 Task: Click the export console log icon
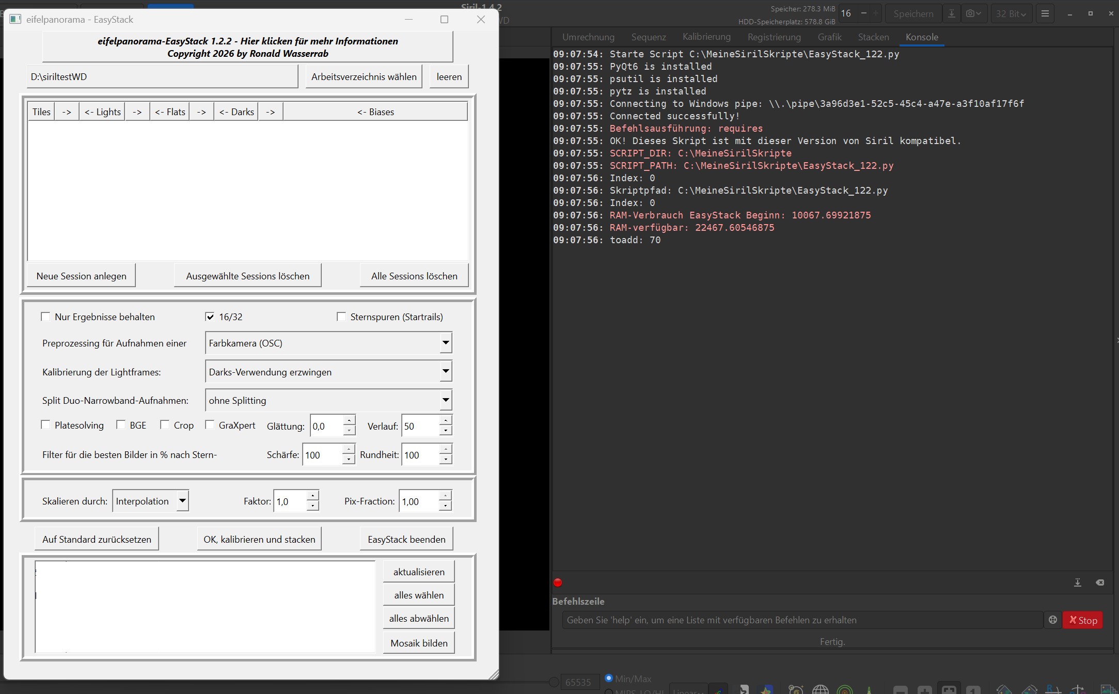pos(1078,582)
